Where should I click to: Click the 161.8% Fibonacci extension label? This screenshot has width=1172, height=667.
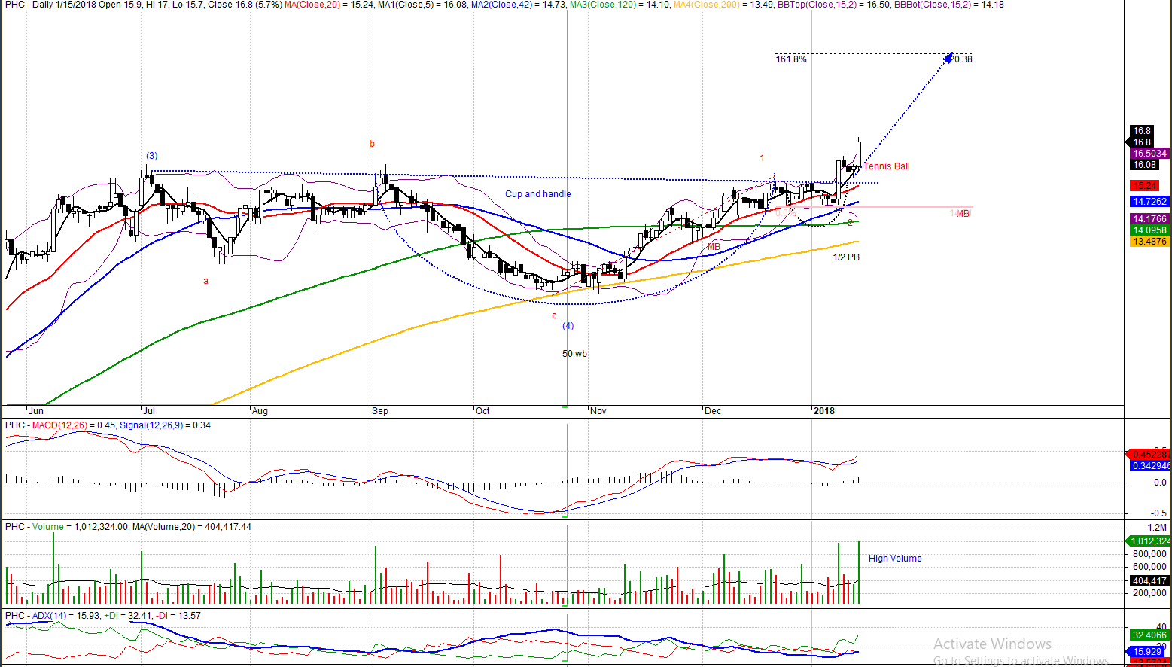pyautogui.click(x=790, y=59)
